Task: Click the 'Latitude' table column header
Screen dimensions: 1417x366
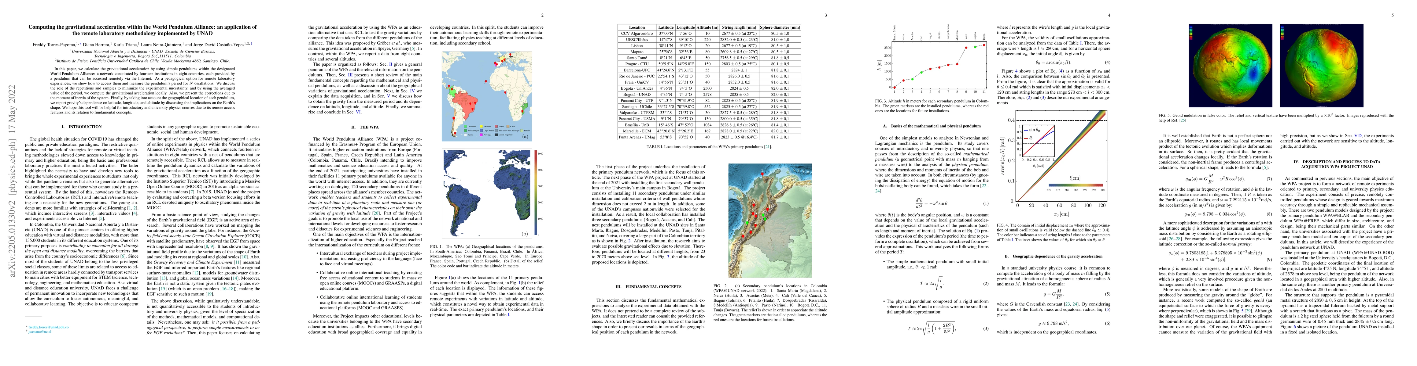Action: point(666,27)
